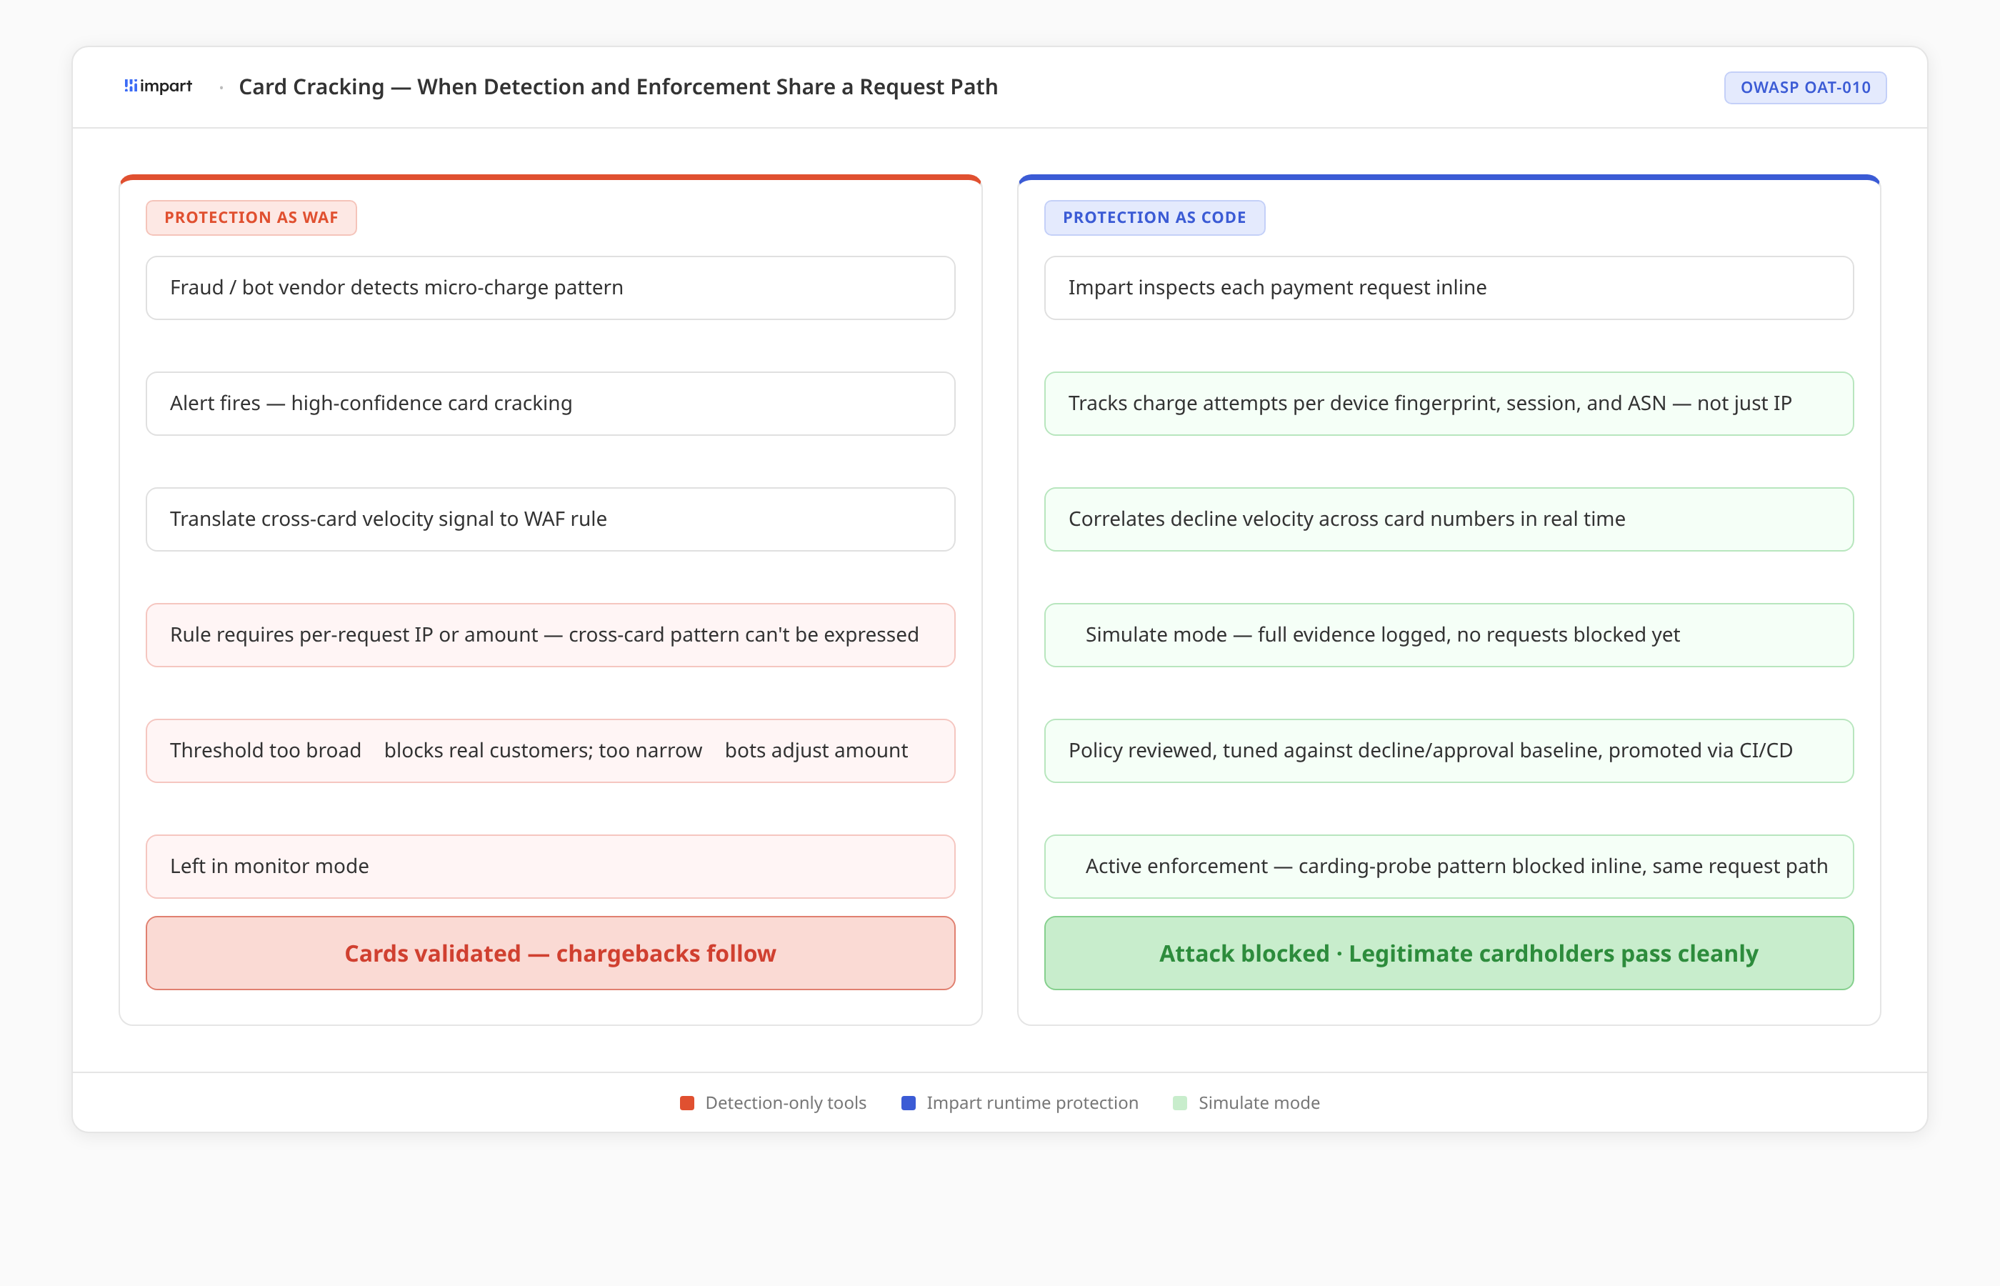Select the Left in monitor mode box

[x=550, y=867]
